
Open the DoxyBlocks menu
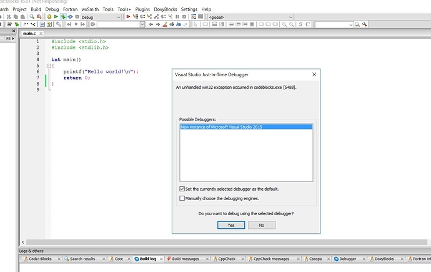pyautogui.click(x=165, y=9)
